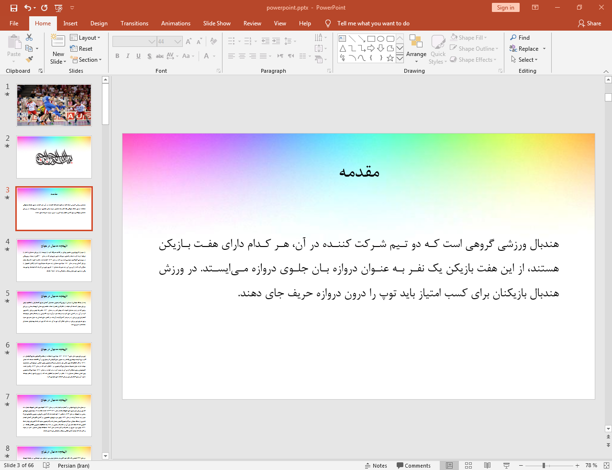The image size is (612, 470).
Task: Open the File menu
Action: coord(14,23)
